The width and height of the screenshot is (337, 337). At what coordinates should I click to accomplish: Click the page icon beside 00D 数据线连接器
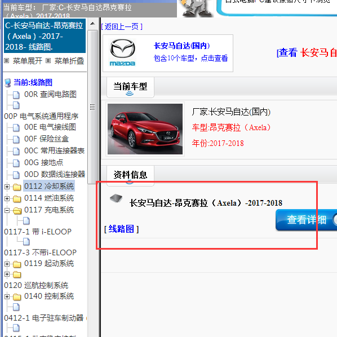click(x=16, y=175)
